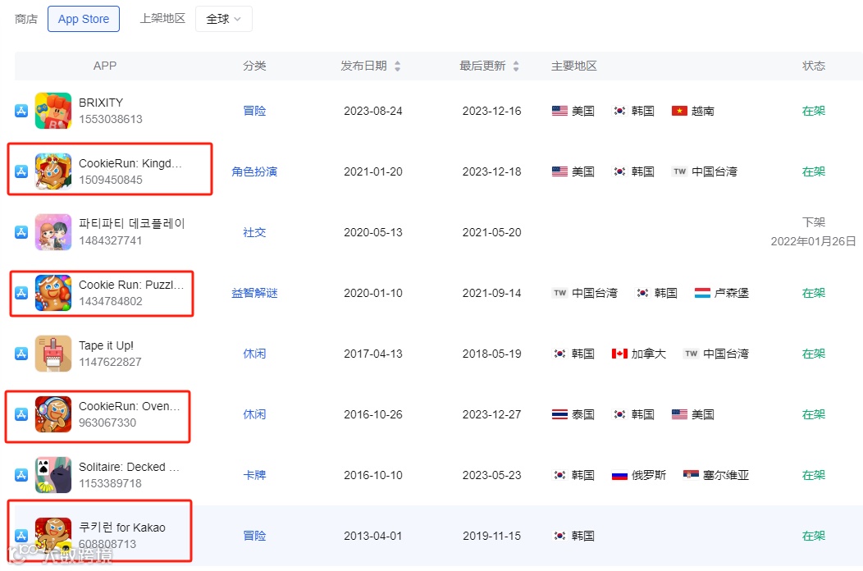The width and height of the screenshot is (863, 571).
Task: Click the 쿠키런 for Kakao app name
Action: [122, 528]
